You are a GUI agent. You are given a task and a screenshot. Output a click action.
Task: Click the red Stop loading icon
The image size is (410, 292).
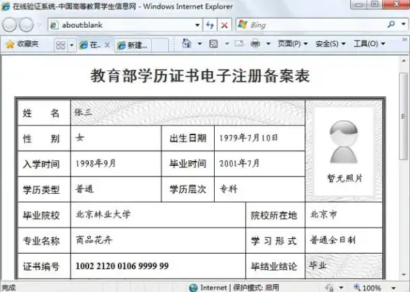[225, 25]
